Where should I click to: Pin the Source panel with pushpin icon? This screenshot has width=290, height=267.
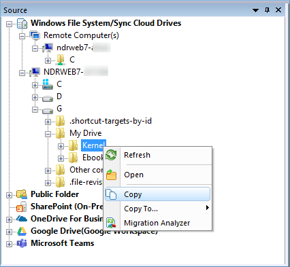pos(267,10)
